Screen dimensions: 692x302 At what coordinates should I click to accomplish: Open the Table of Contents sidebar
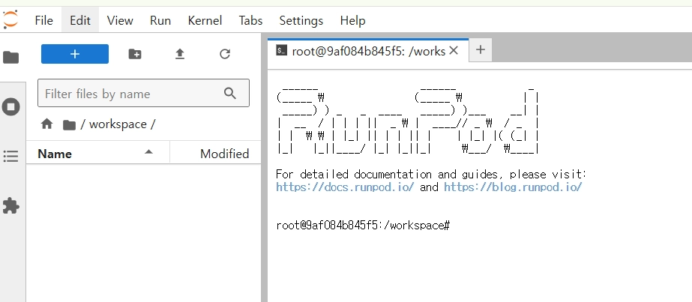point(11,156)
